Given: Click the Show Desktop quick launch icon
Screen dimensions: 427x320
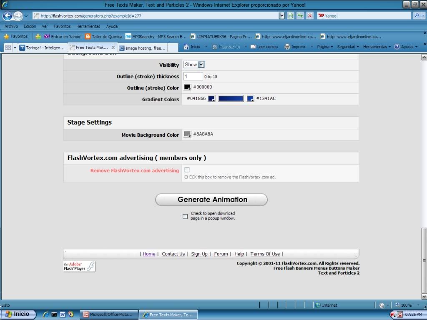Looking at the screenshot, I should [x=54, y=314].
